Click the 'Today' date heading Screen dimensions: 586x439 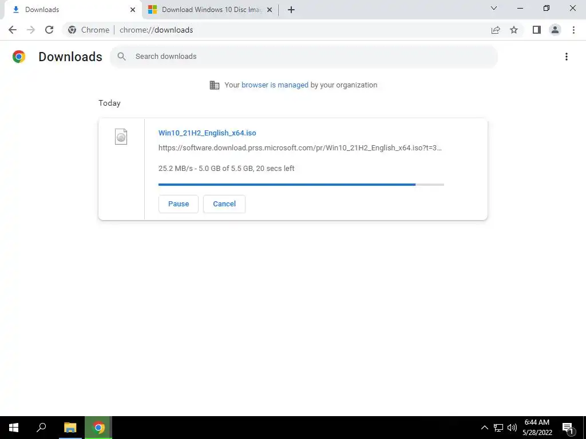click(109, 103)
